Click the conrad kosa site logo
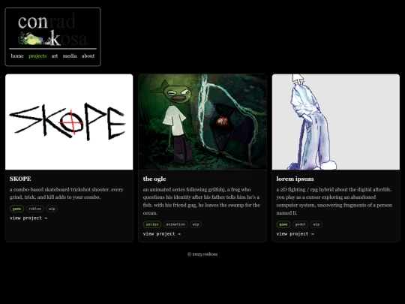Image resolution: width=405 pixels, height=304 pixels. click(52, 30)
